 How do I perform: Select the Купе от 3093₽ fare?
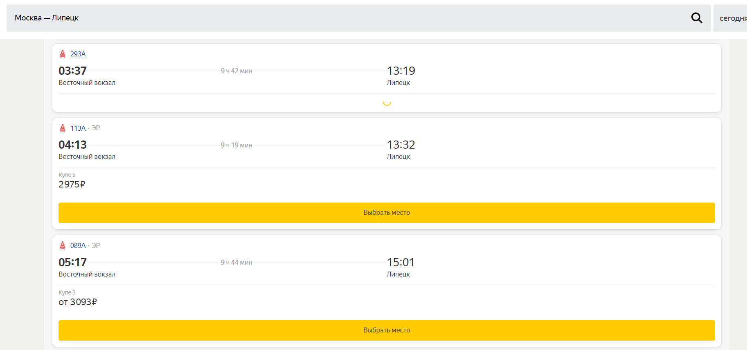pos(78,302)
